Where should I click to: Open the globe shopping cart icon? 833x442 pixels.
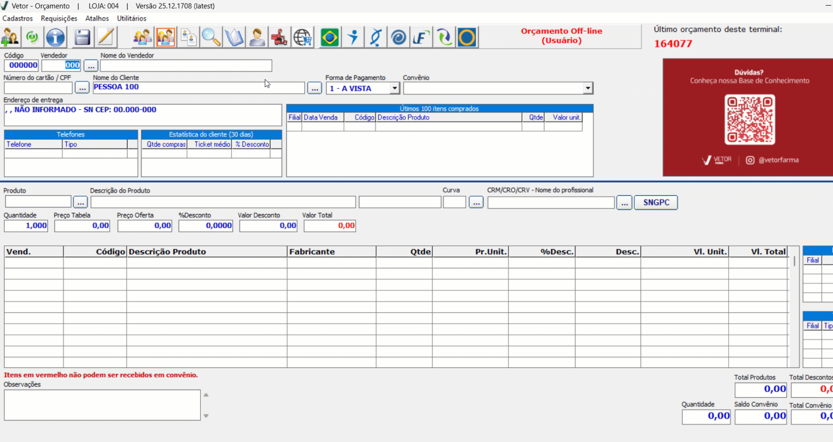pyautogui.click(x=302, y=37)
